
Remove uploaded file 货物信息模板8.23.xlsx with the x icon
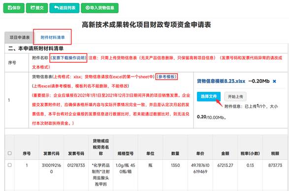(x=274, y=81)
